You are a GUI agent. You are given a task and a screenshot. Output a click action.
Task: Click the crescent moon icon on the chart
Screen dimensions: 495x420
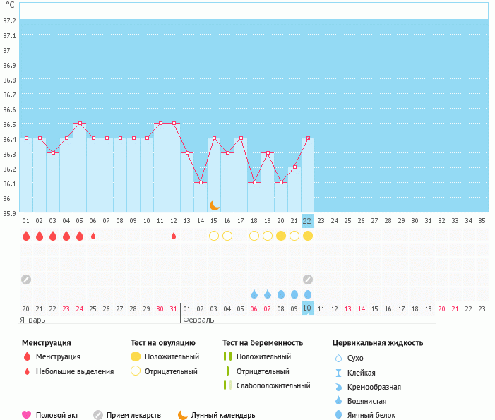(x=215, y=205)
